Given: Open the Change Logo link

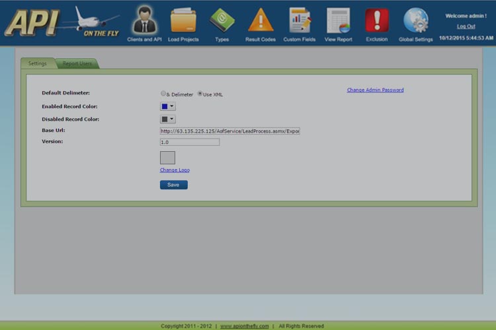Looking at the screenshot, I should pyautogui.click(x=175, y=170).
